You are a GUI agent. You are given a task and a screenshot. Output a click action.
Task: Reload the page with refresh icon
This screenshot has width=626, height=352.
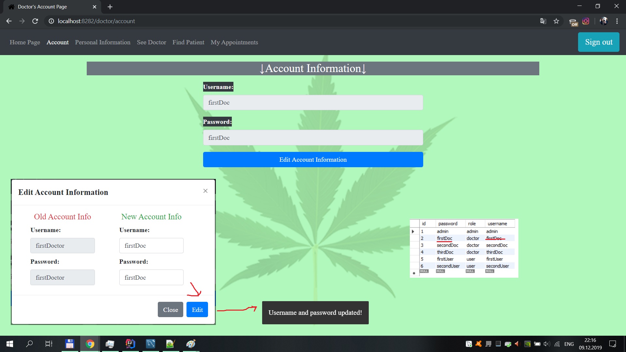pyautogui.click(x=35, y=21)
